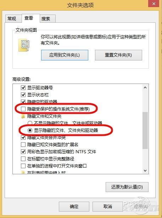162x218 pixels.
Task: Toggle 用彩色显示加密或压缩的 NTFS 文件
Action: (23, 152)
